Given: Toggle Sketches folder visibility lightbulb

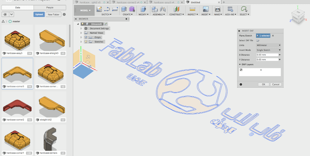Looking at the screenshot, I should coord(86,42).
